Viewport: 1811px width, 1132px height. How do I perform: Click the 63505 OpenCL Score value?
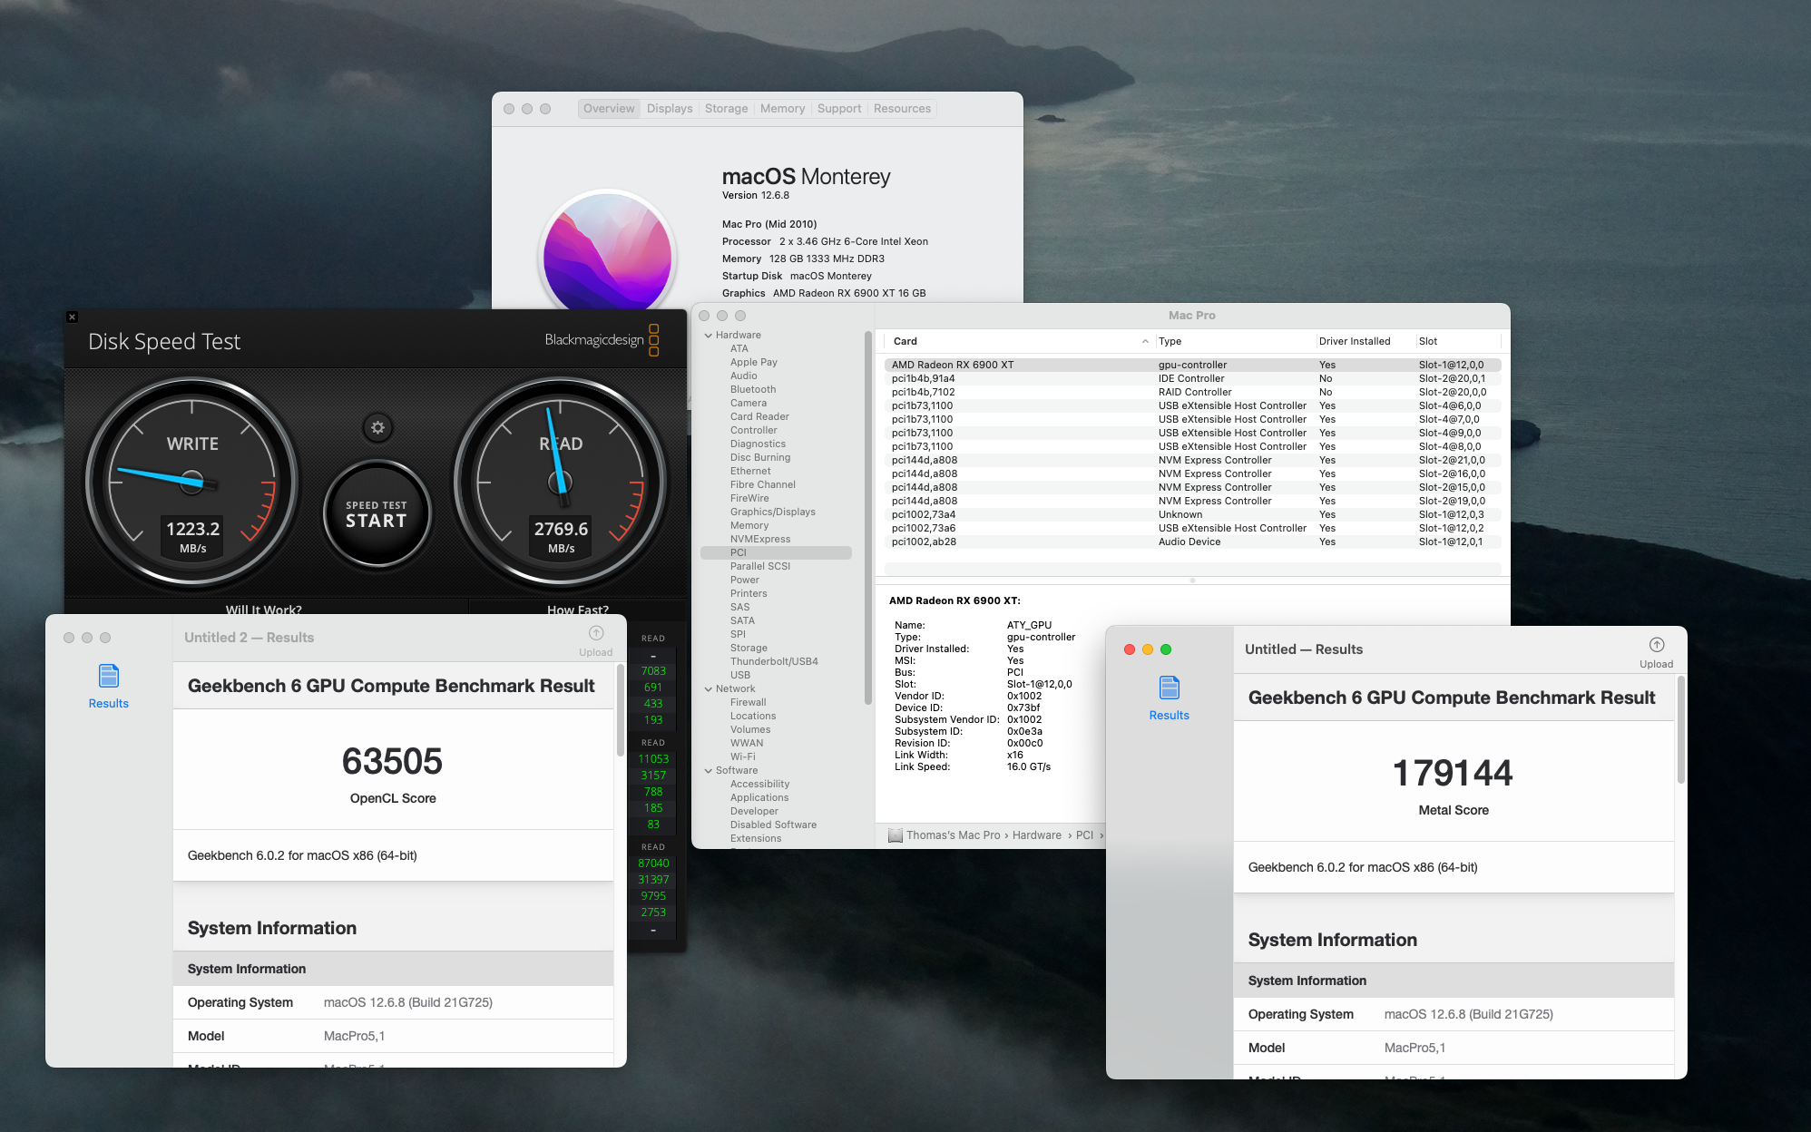tap(392, 762)
